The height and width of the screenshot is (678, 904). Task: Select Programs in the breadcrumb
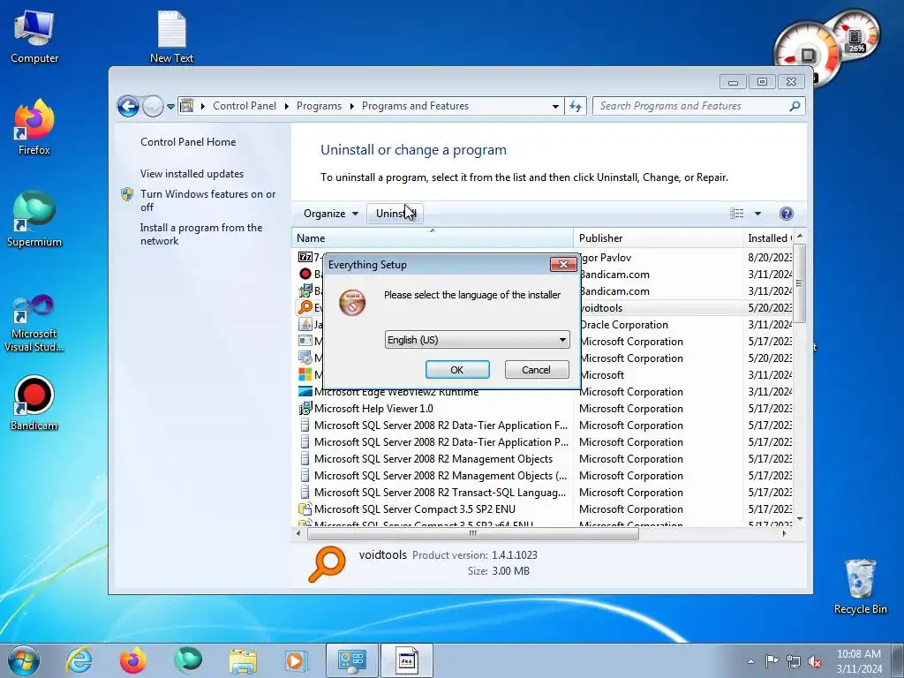click(x=319, y=106)
